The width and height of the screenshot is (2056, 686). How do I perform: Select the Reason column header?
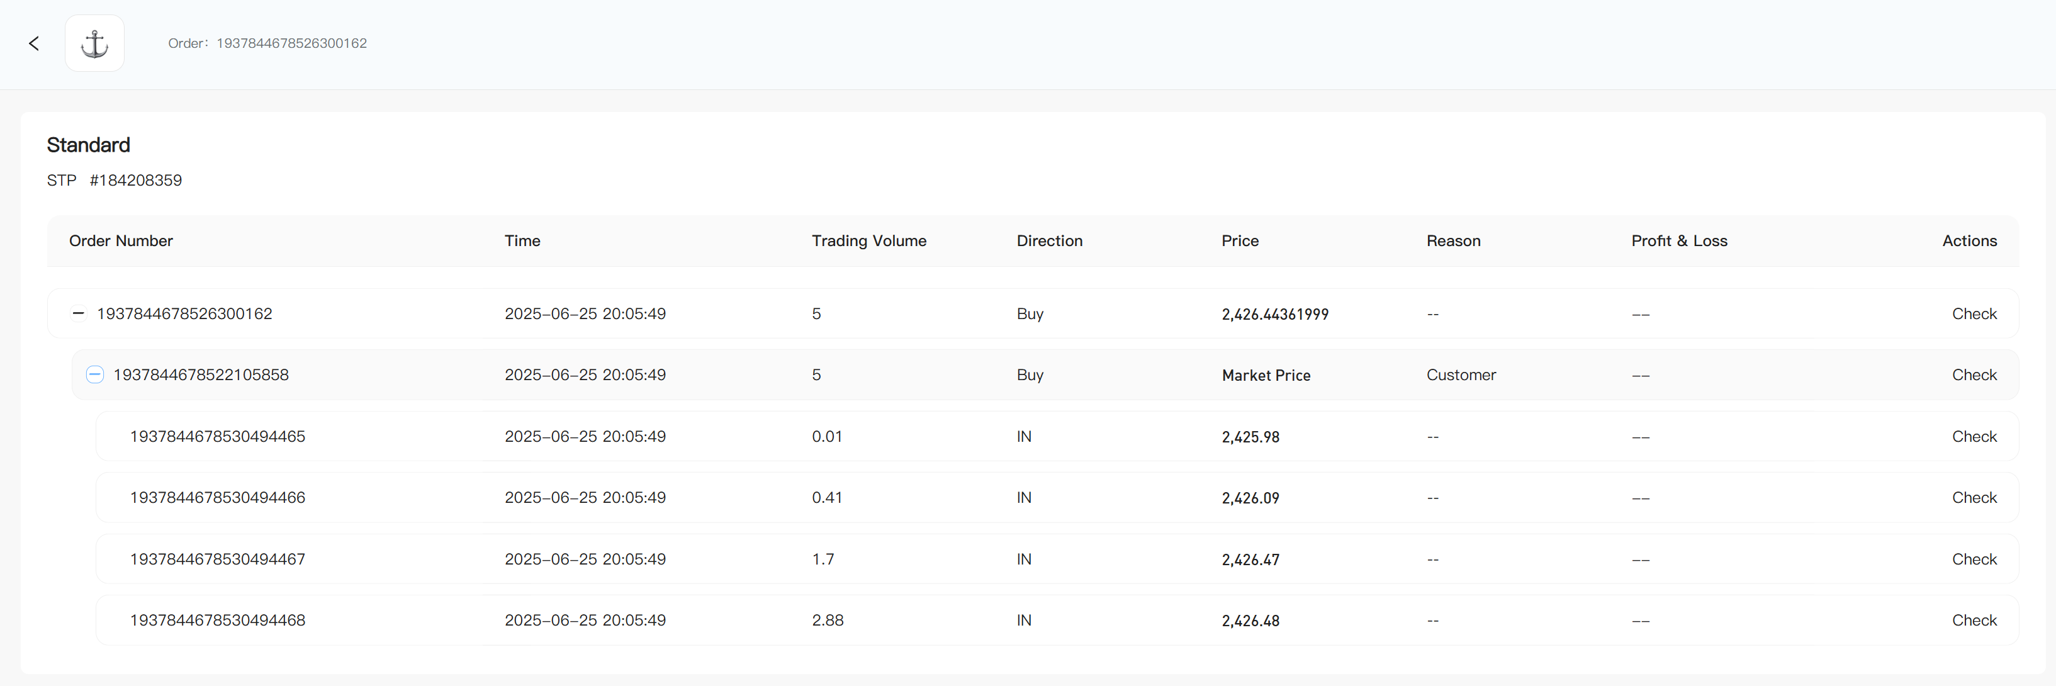tap(1452, 240)
